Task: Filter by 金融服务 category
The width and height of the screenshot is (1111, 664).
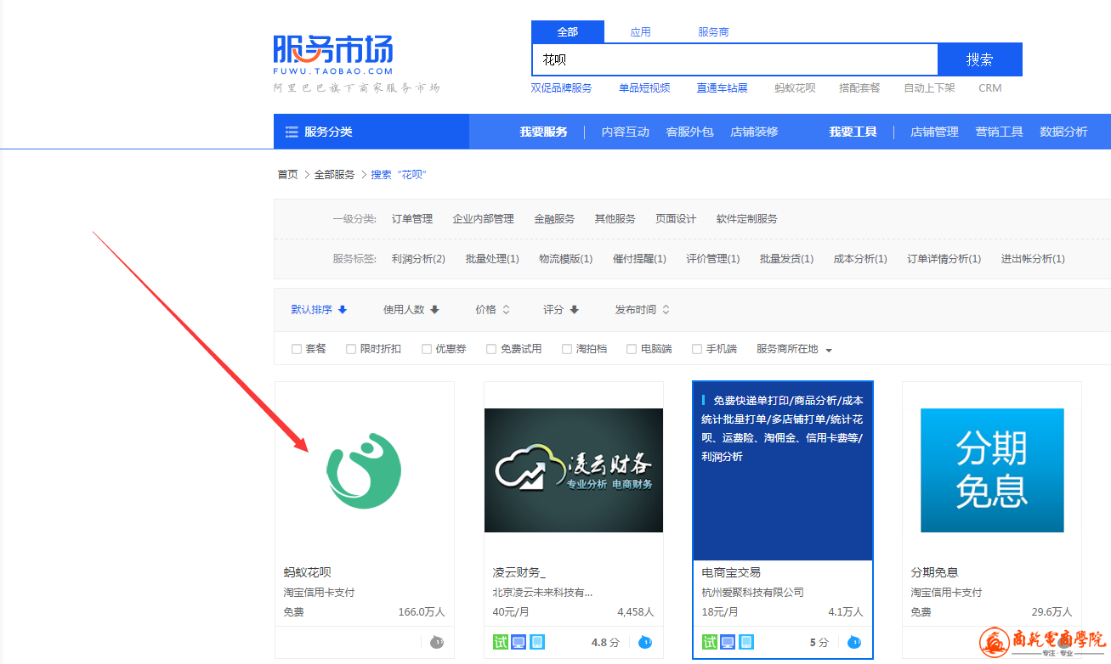Action: pyautogui.click(x=555, y=218)
